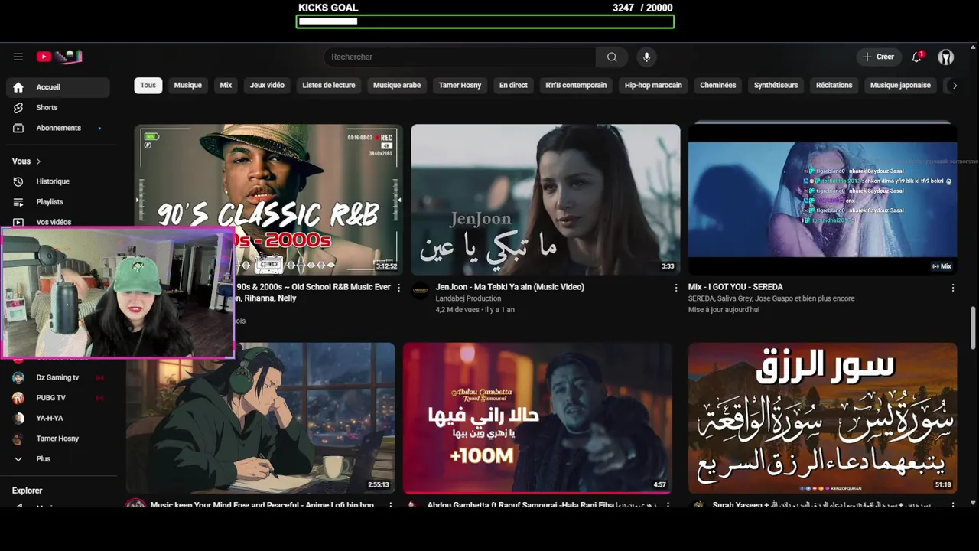Expand the Vous section chevron
The width and height of the screenshot is (979, 551).
pos(38,161)
